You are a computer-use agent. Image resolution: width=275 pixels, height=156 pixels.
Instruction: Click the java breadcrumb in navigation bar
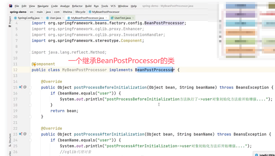[48, 12]
